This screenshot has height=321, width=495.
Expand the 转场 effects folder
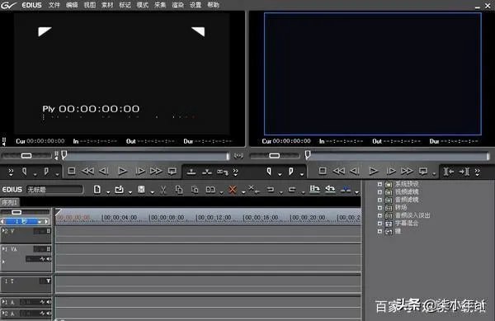click(x=379, y=208)
